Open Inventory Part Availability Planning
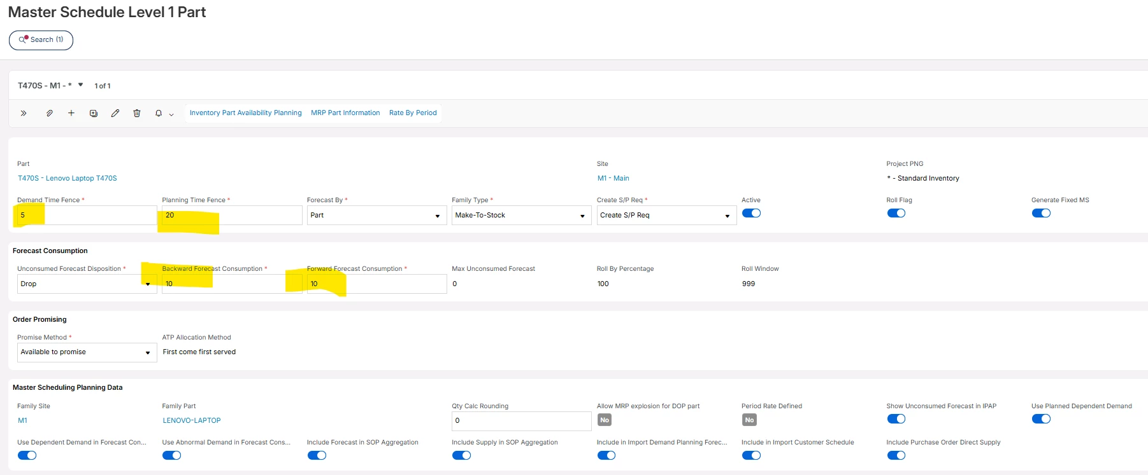 point(245,113)
